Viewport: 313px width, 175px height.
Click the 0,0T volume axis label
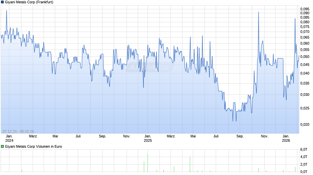pyautogui.click(x=304, y=172)
